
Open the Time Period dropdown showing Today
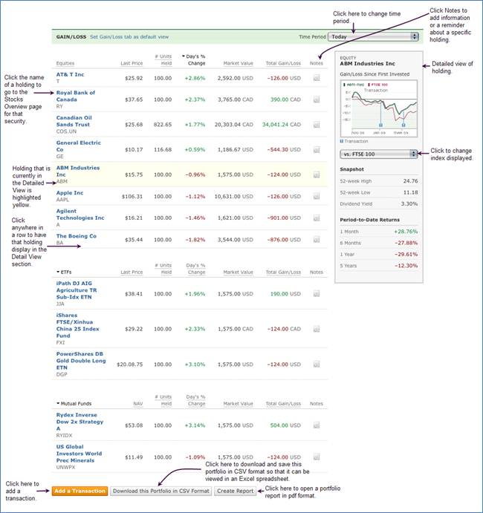[373, 36]
